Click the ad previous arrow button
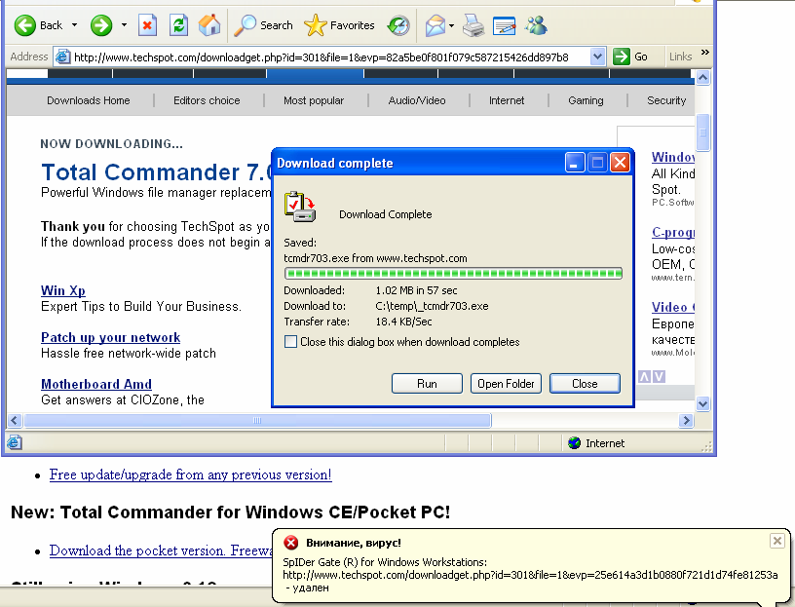795x607 pixels. tap(644, 377)
